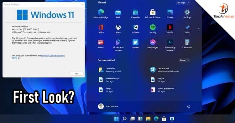235x123 pixels.
Task: Open Microsoft Edge from pinned apps
Action: (x=101, y=14)
